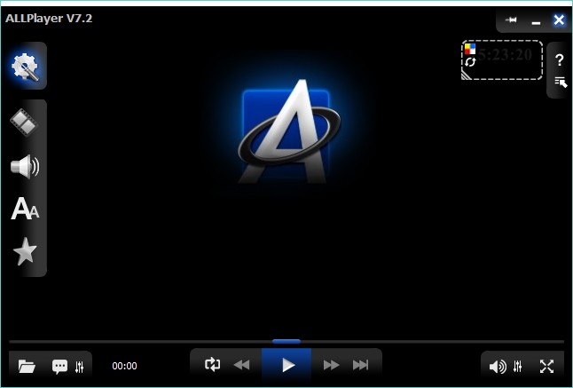The height and width of the screenshot is (388, 573).
Task: Open the favorites star icon
Action: (25, 251)
